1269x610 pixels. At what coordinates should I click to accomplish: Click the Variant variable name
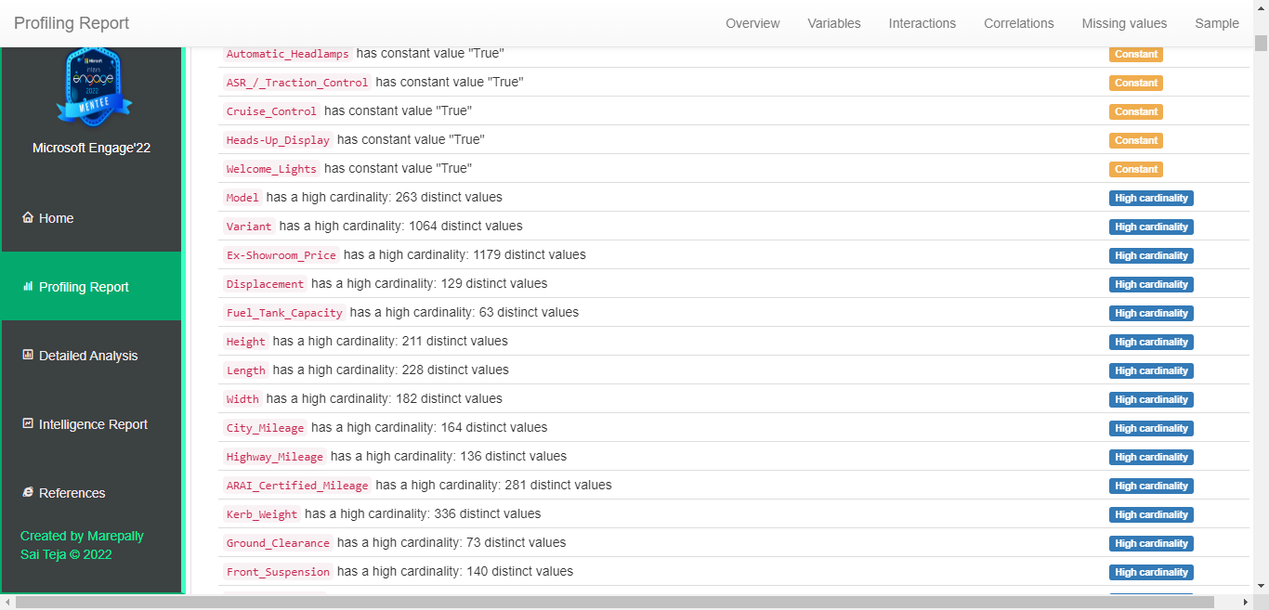pyautogui.click(x=249, y=226)
